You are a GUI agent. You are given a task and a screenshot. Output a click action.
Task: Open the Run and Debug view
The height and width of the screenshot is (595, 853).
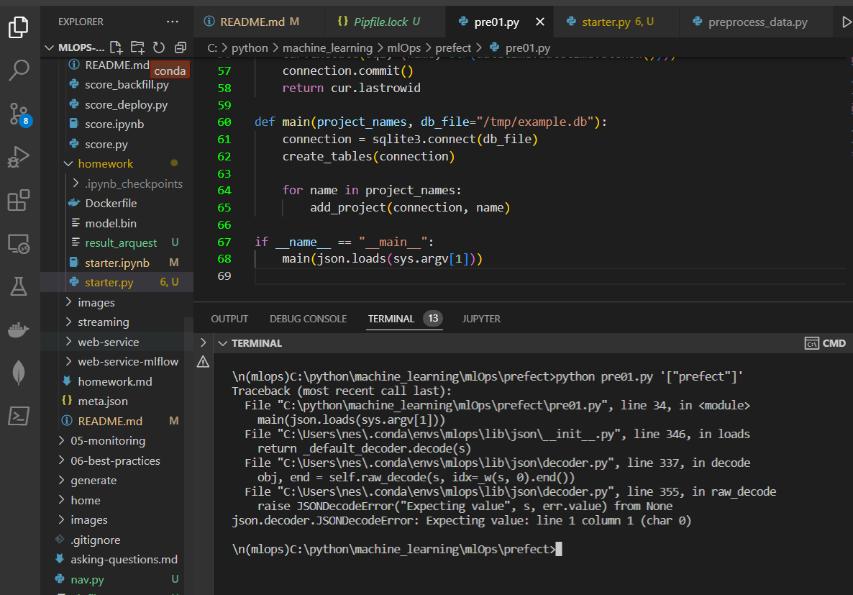(x=19, y=155)
